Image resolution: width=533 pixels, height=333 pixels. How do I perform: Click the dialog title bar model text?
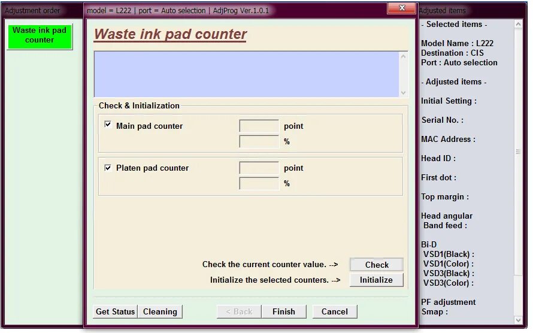pyautogui.click(x=178, y=11)
